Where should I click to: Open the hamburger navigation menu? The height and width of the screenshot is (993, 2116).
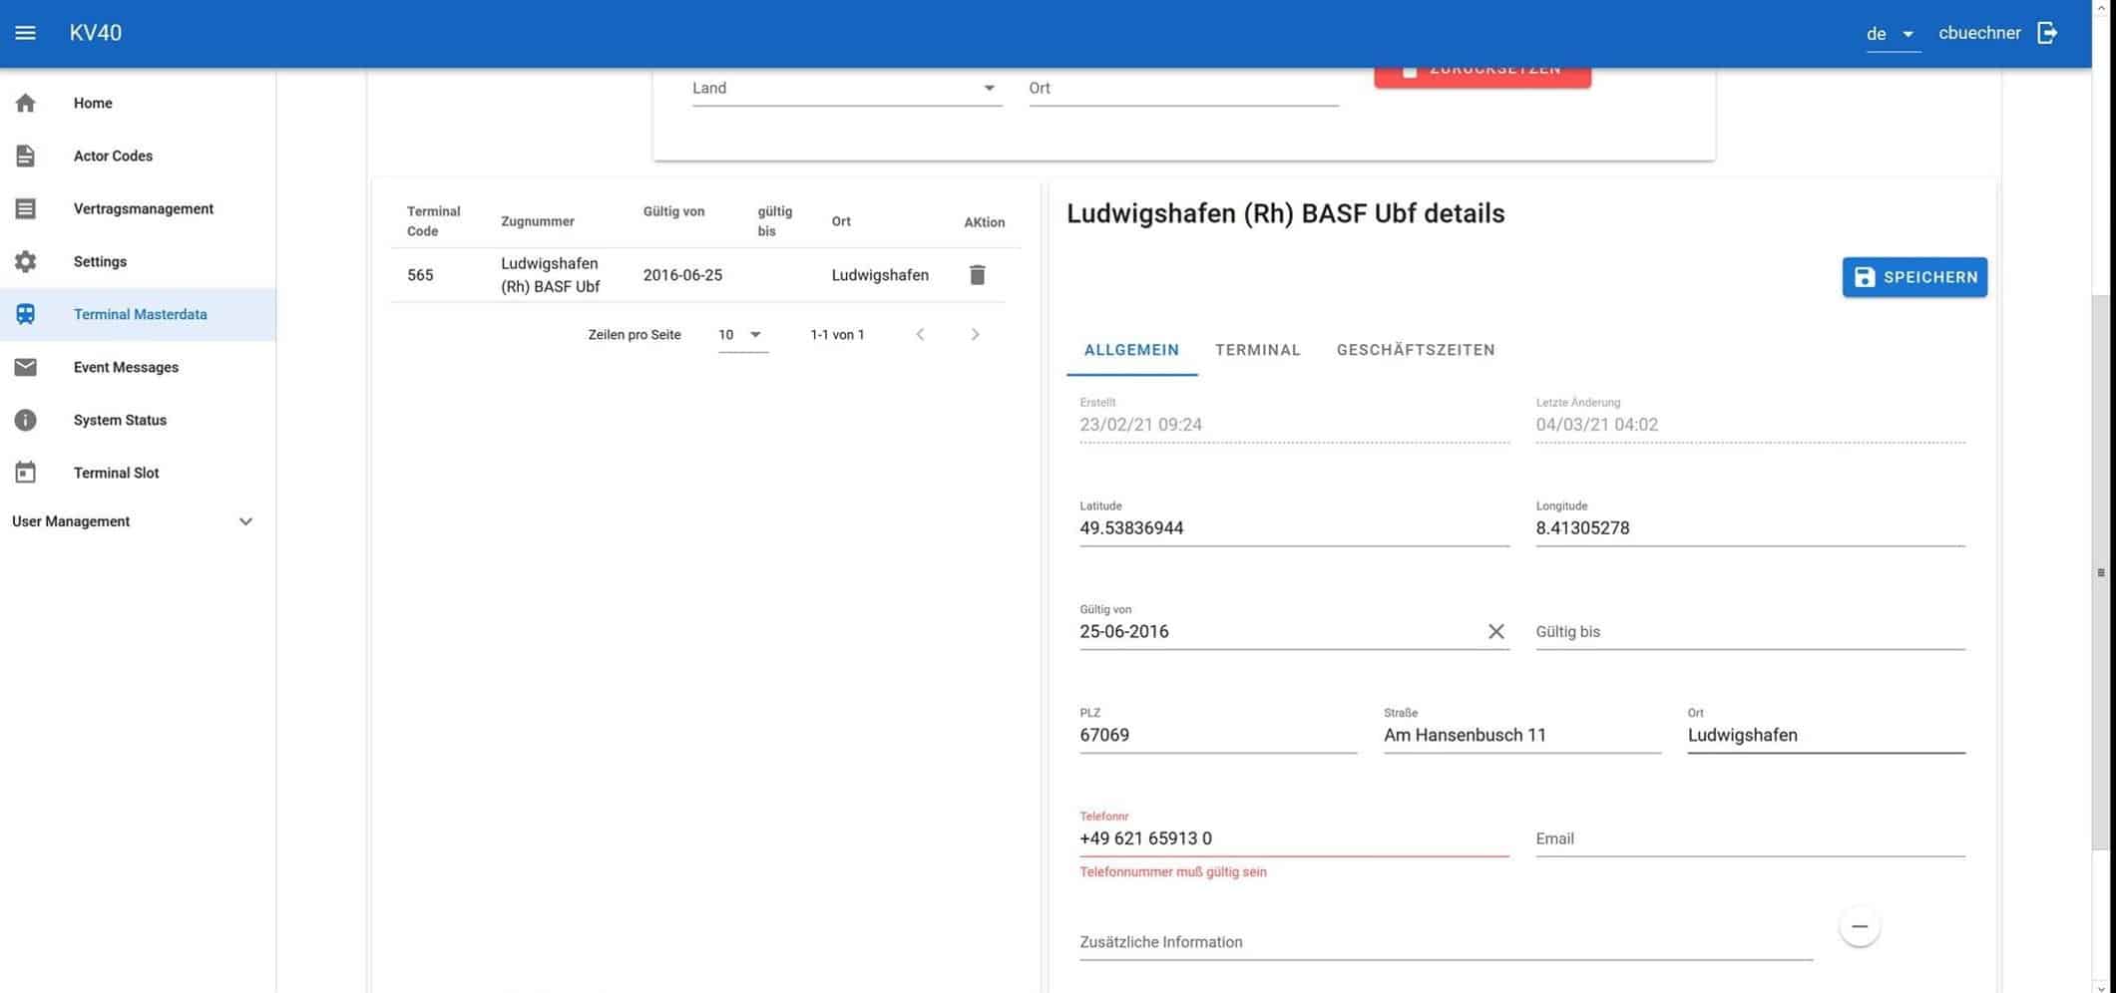point(26,33)
